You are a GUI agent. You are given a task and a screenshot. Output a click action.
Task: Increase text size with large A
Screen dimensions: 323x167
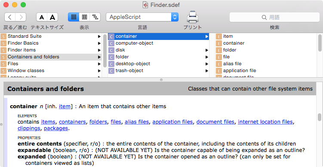click(53, 17)
